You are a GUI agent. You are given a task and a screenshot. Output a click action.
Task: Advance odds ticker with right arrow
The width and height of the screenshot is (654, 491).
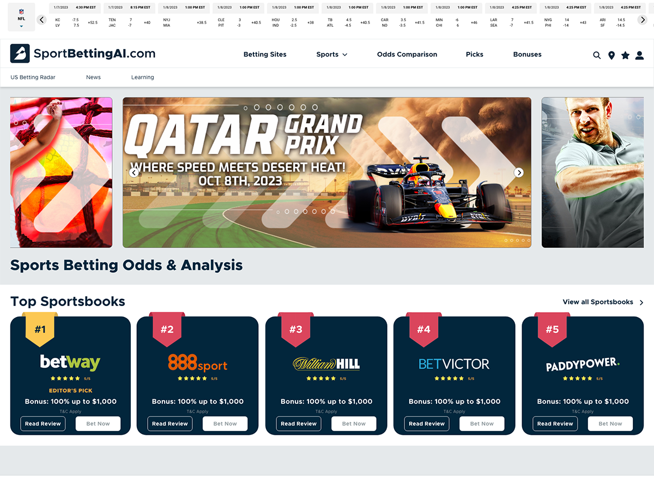tap(643, 20)
